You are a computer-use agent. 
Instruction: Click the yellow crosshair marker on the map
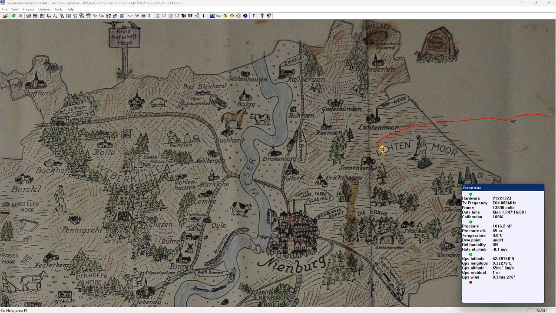click(x=382, y=150)
